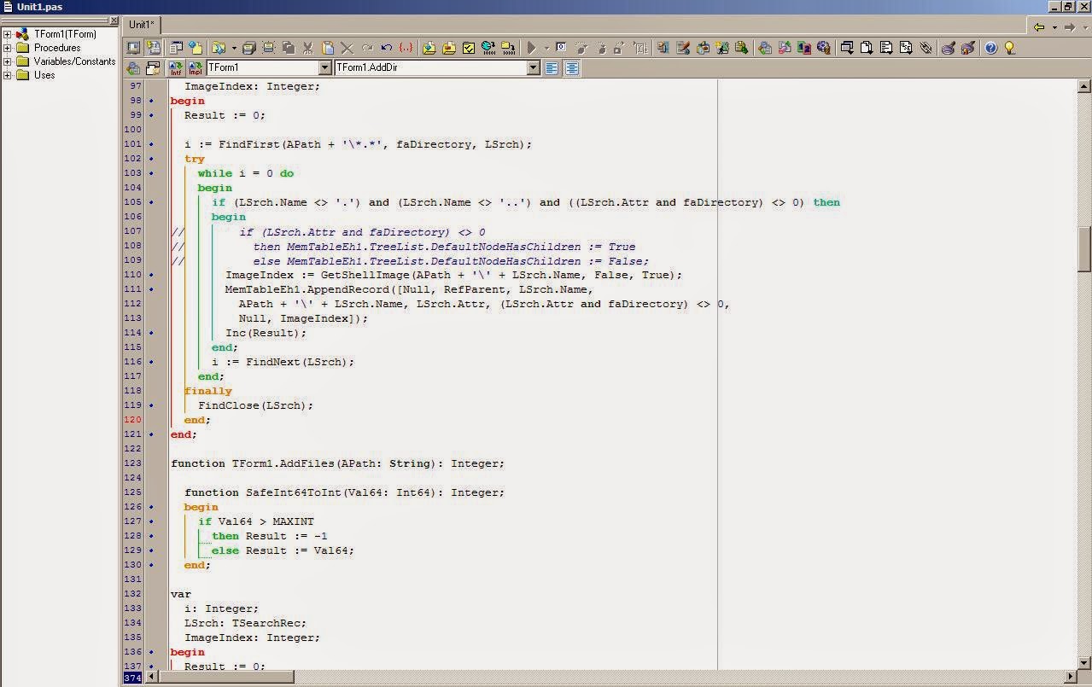Viewport: 1092px width, 687px height.
Task: Toggle breakpoint gutter on line 101
Action: pyautogui.click(x=152, y=144)
